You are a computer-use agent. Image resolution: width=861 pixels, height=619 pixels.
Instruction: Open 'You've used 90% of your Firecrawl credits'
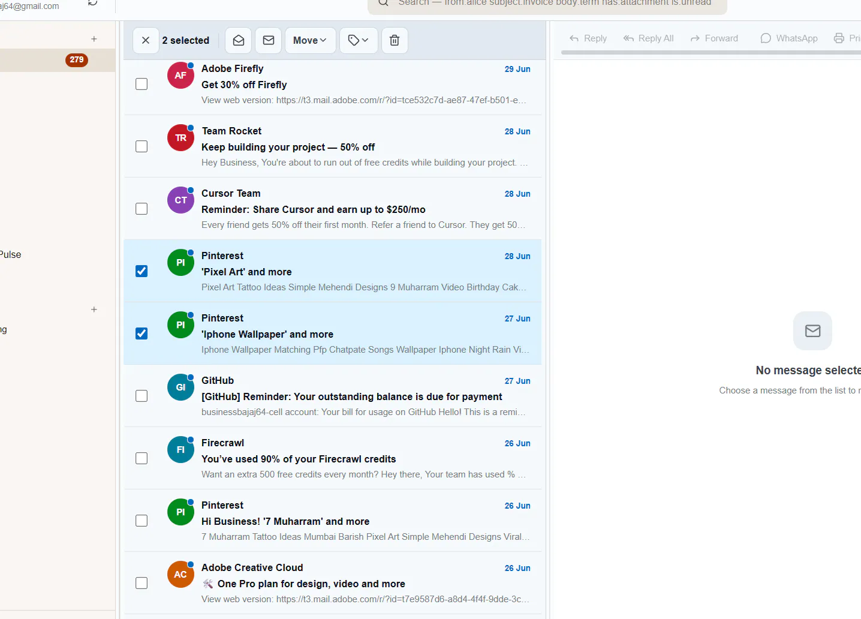coord(333,458)
